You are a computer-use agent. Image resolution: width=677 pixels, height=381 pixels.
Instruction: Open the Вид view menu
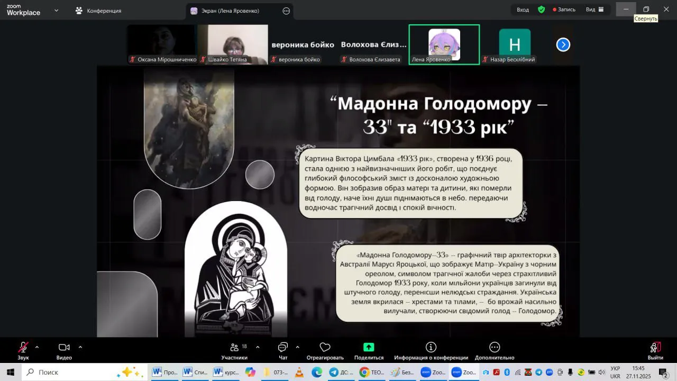594,10
